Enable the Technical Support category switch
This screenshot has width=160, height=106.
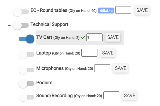coord(21,25)
